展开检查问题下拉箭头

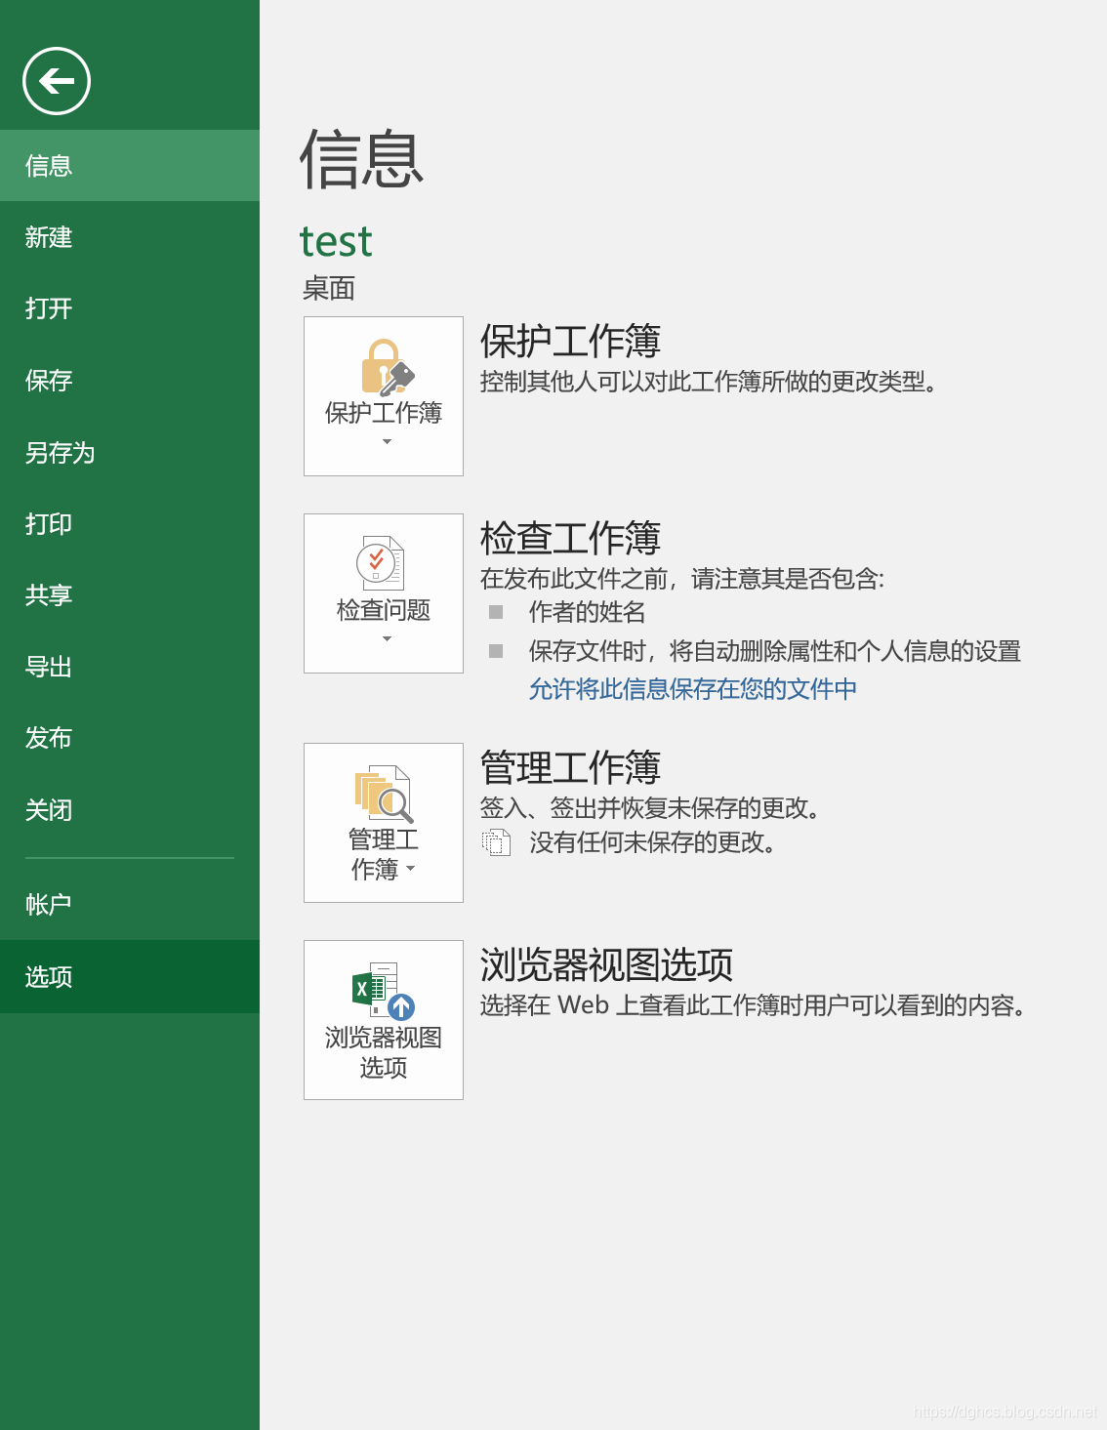coord(385,639)
